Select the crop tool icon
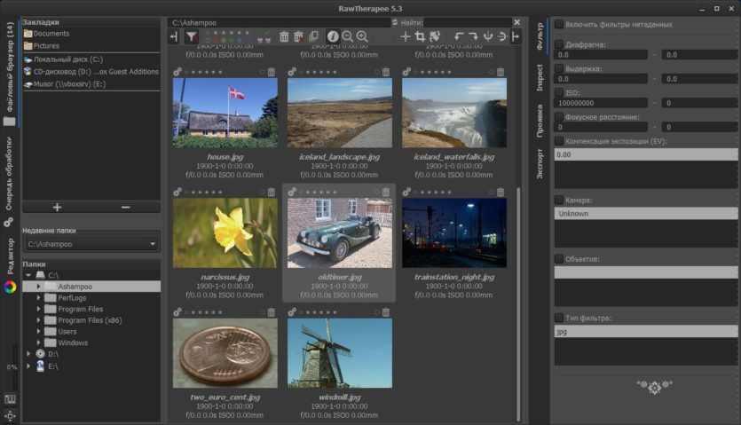The width and height of the screenshot is (741, 425). pyautogui.click(x=420, y=36)
